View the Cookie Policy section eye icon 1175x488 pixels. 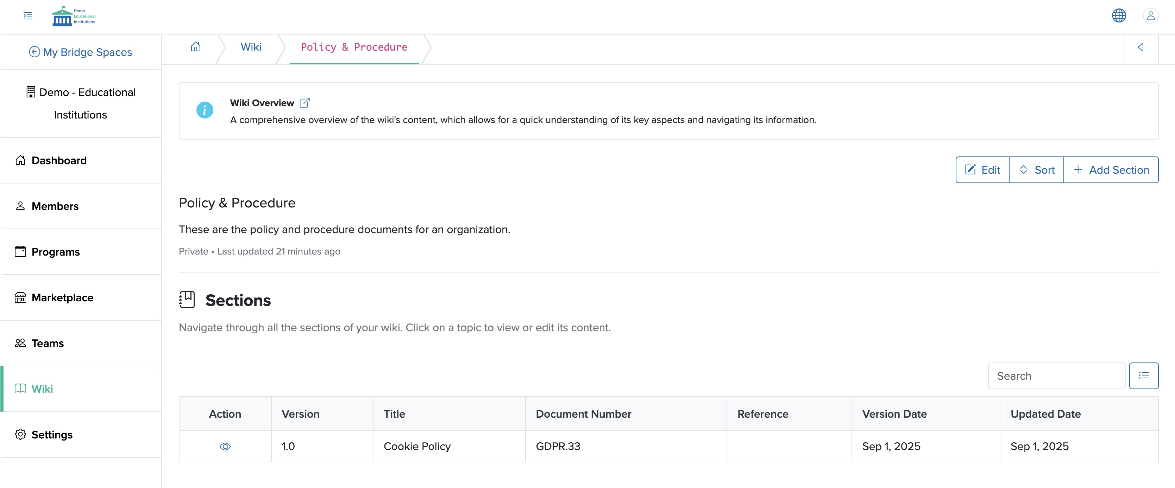(225, 447)
